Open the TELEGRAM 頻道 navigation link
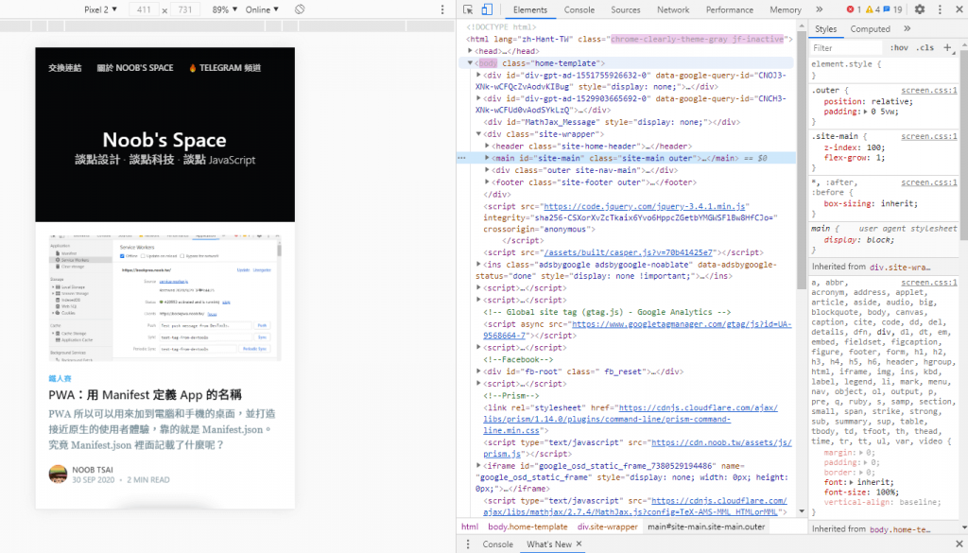968x553 pixels. tap(225, 68)
